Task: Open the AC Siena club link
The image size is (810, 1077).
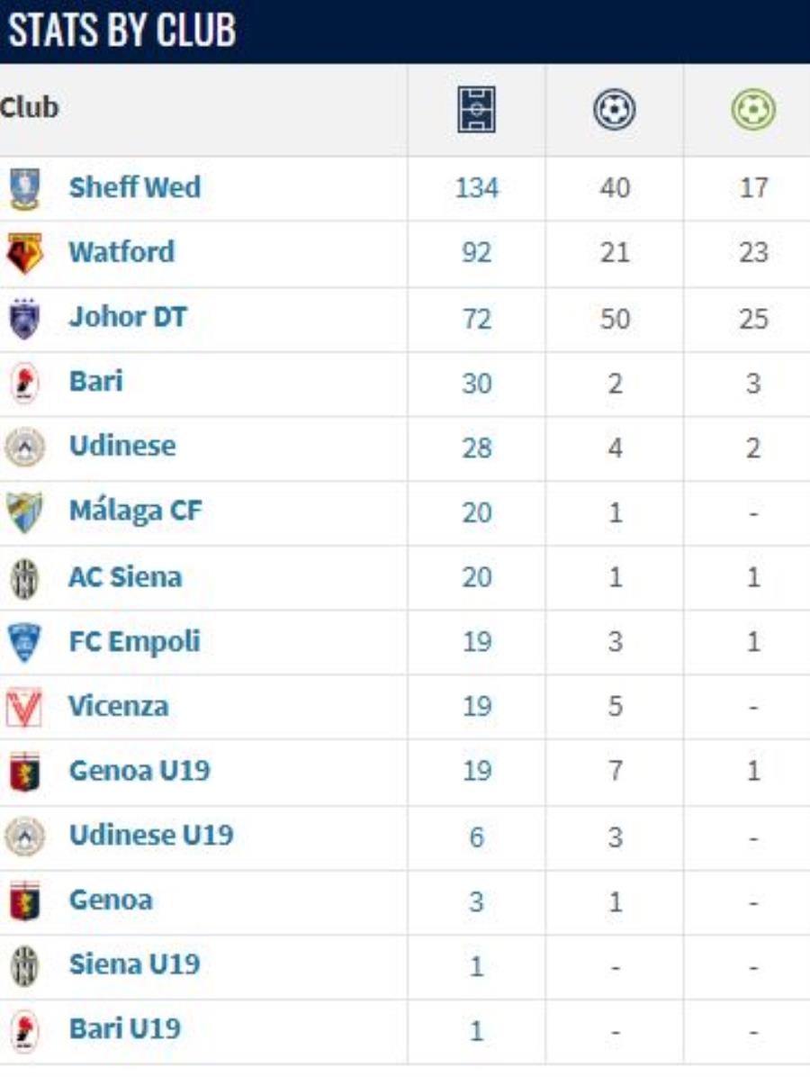Action: pyautogui.click(x=125, y=576)
